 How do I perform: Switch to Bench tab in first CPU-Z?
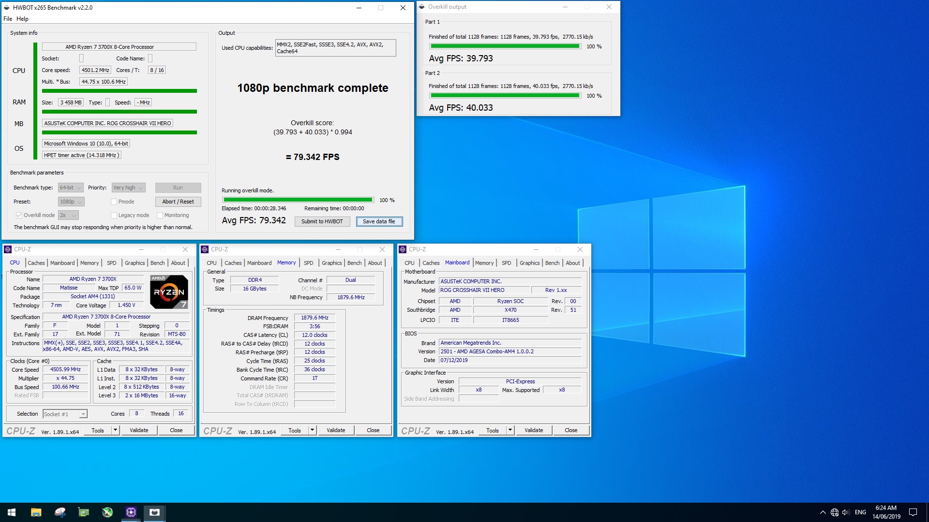tap(157, 263)
